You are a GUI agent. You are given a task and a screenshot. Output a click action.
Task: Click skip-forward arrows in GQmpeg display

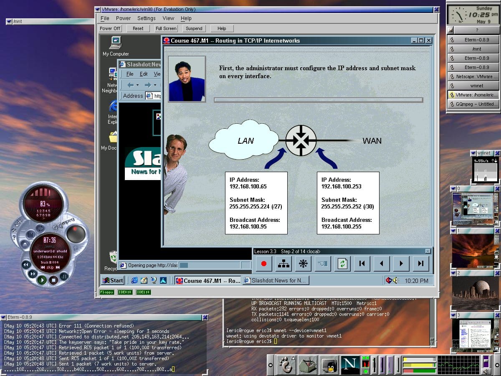[58, 267]
